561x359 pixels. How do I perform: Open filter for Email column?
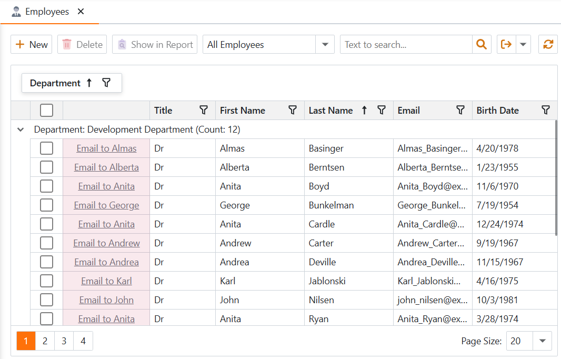[x=460, y=110]
